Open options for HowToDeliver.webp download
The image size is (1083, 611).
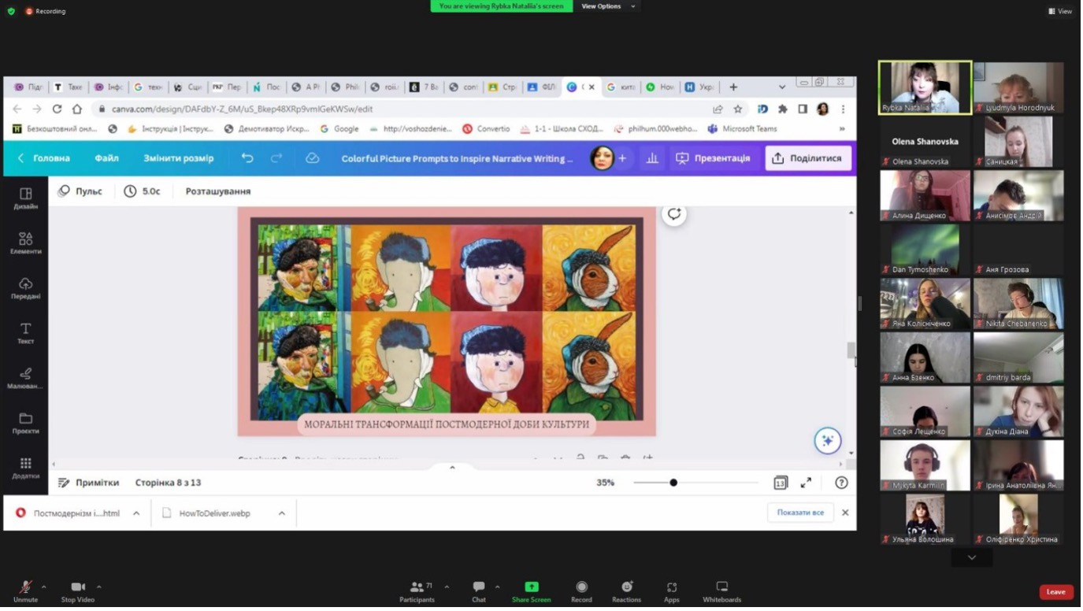coord(281,513)
